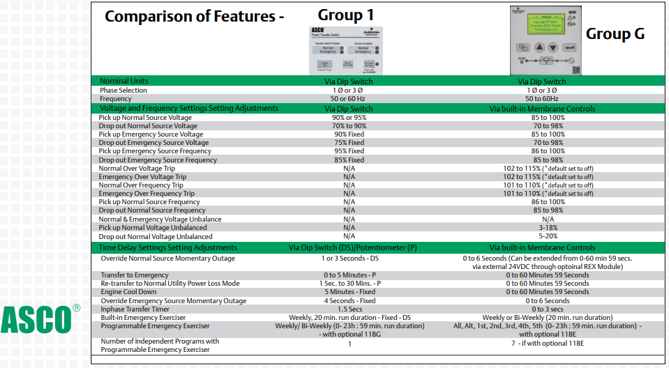Click the "1.5 Secs" value

pyautogui.click(x=350, y=309)
